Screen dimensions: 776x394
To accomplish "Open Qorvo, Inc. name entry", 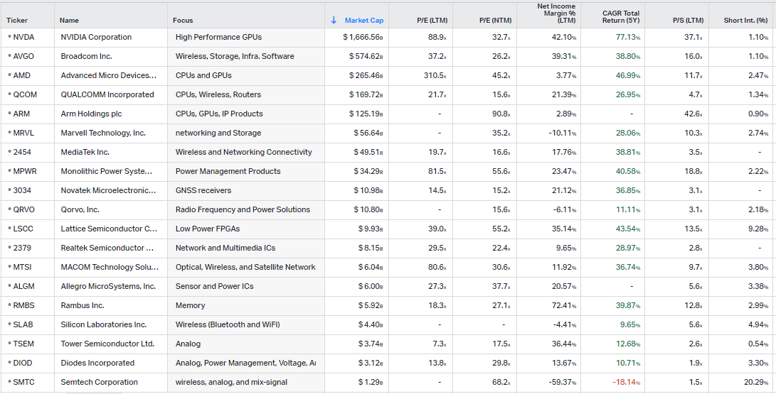I will coord(80,209).
